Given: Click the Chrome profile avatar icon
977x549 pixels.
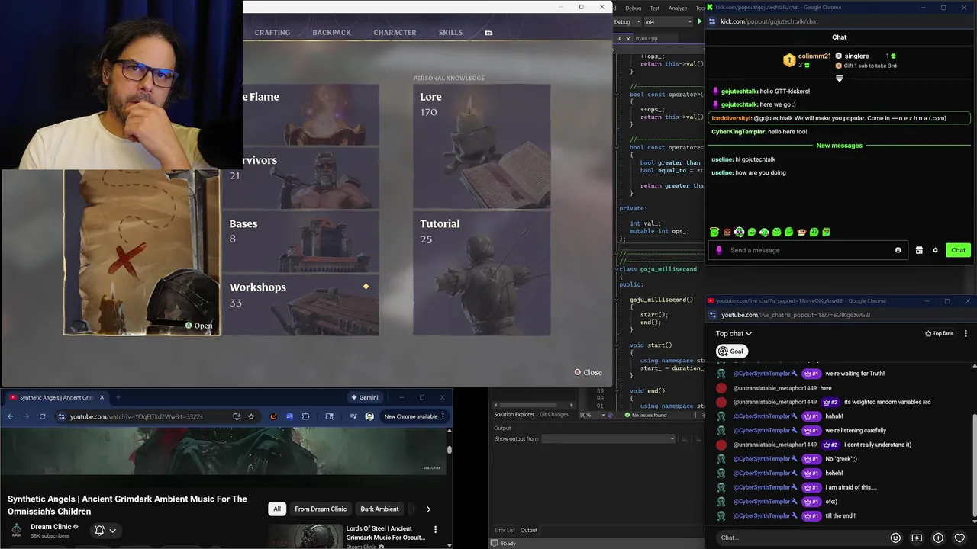Looking at the screenshot, I should pyautogui.click(x=369, y=416).
